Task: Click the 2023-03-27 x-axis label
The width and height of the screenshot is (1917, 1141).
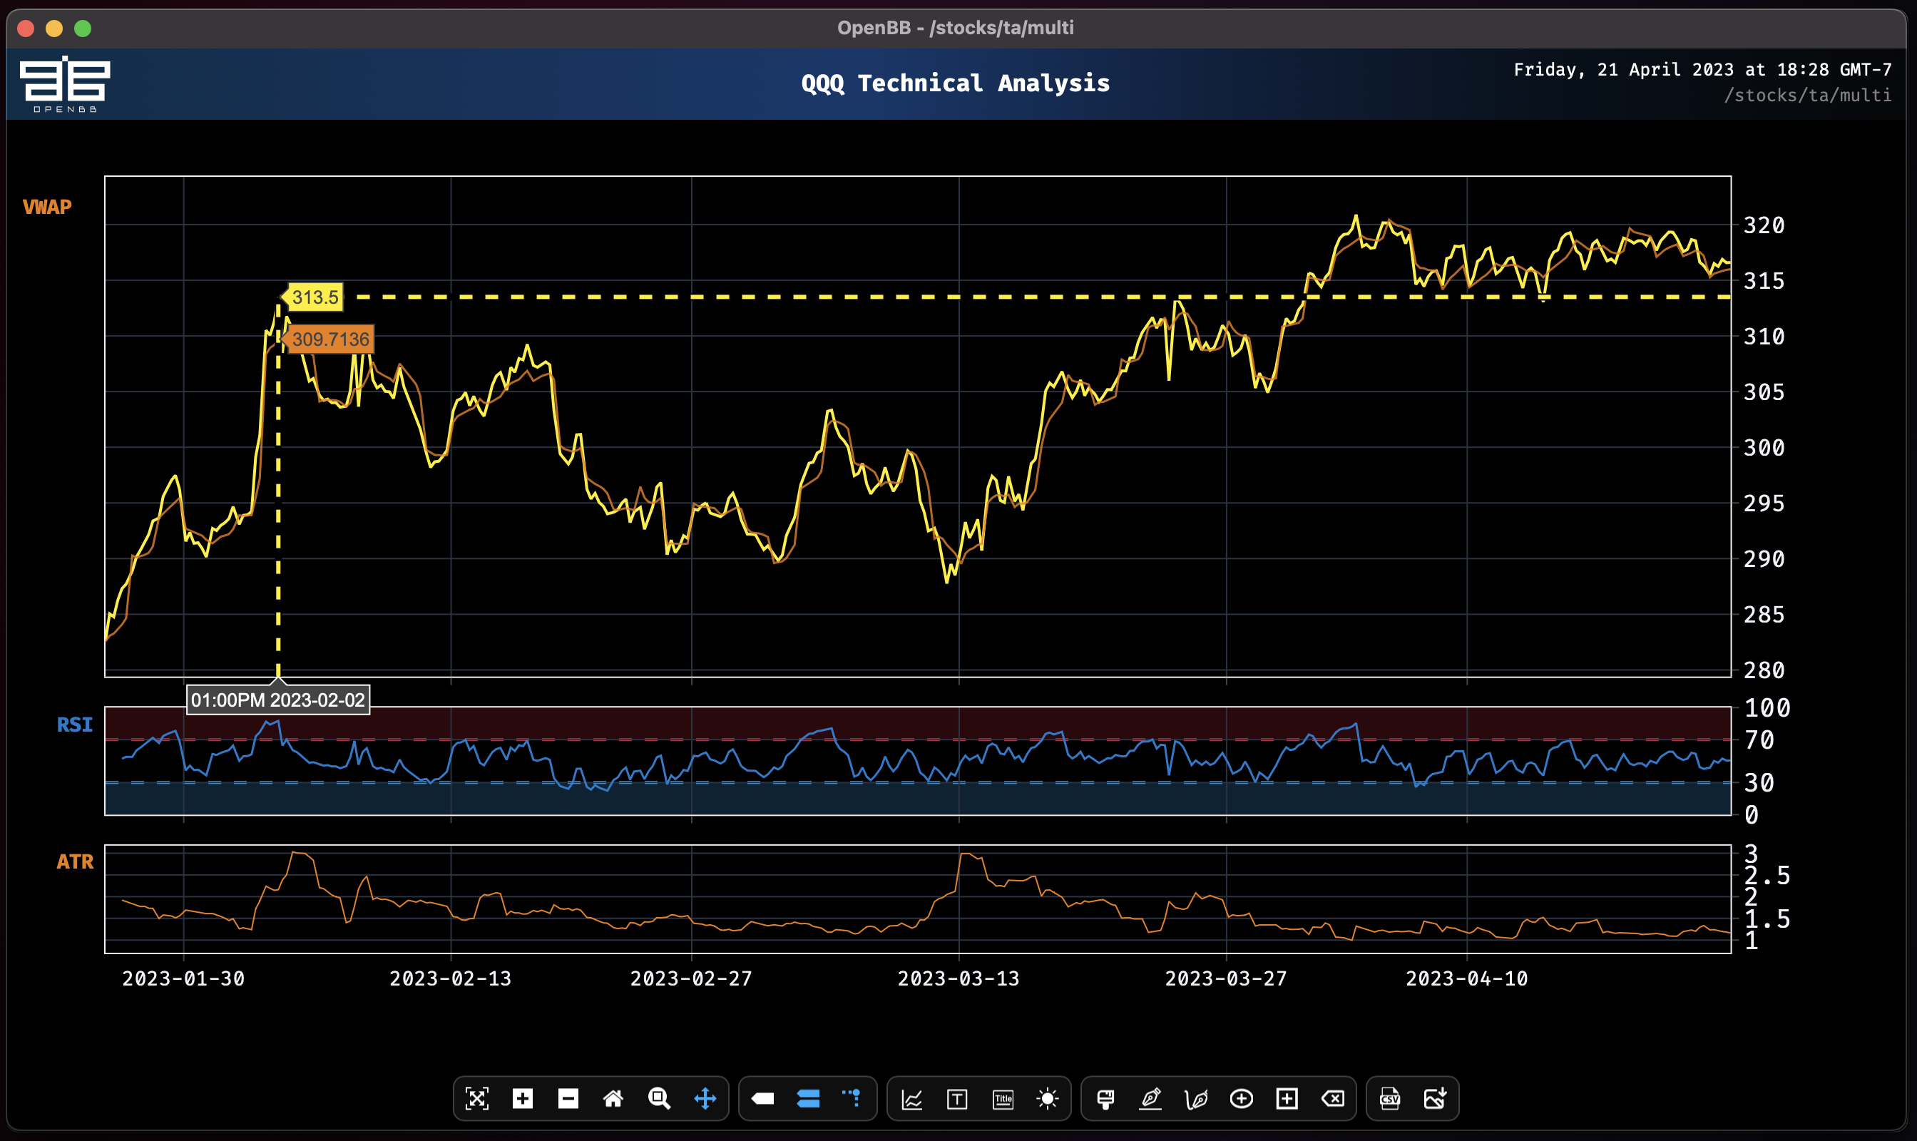Action: pyautogui.click(x=1226, y=979)
